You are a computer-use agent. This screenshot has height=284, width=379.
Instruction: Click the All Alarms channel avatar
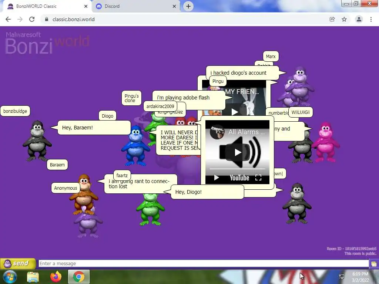[217, 132]
